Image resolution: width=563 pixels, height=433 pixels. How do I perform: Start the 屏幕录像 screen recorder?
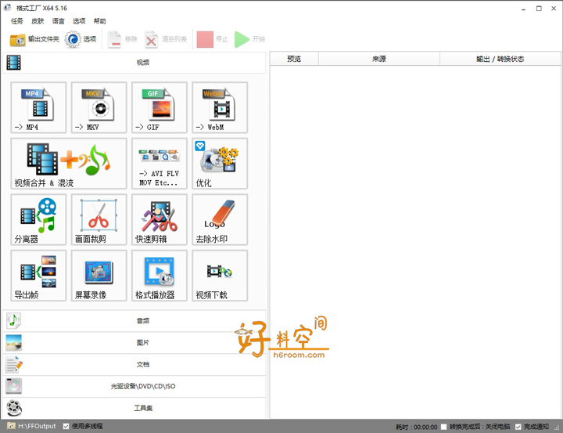(99, 276)
